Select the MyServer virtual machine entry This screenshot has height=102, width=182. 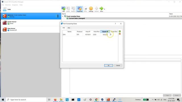[31, 16]
